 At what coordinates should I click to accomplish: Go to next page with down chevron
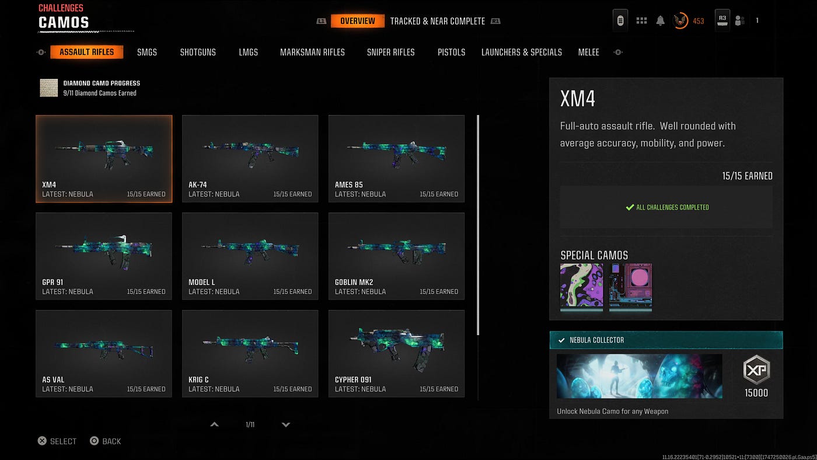point(286,424)
